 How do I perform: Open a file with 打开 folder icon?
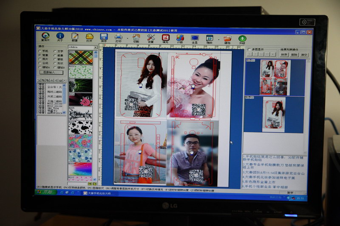[89, 37]
